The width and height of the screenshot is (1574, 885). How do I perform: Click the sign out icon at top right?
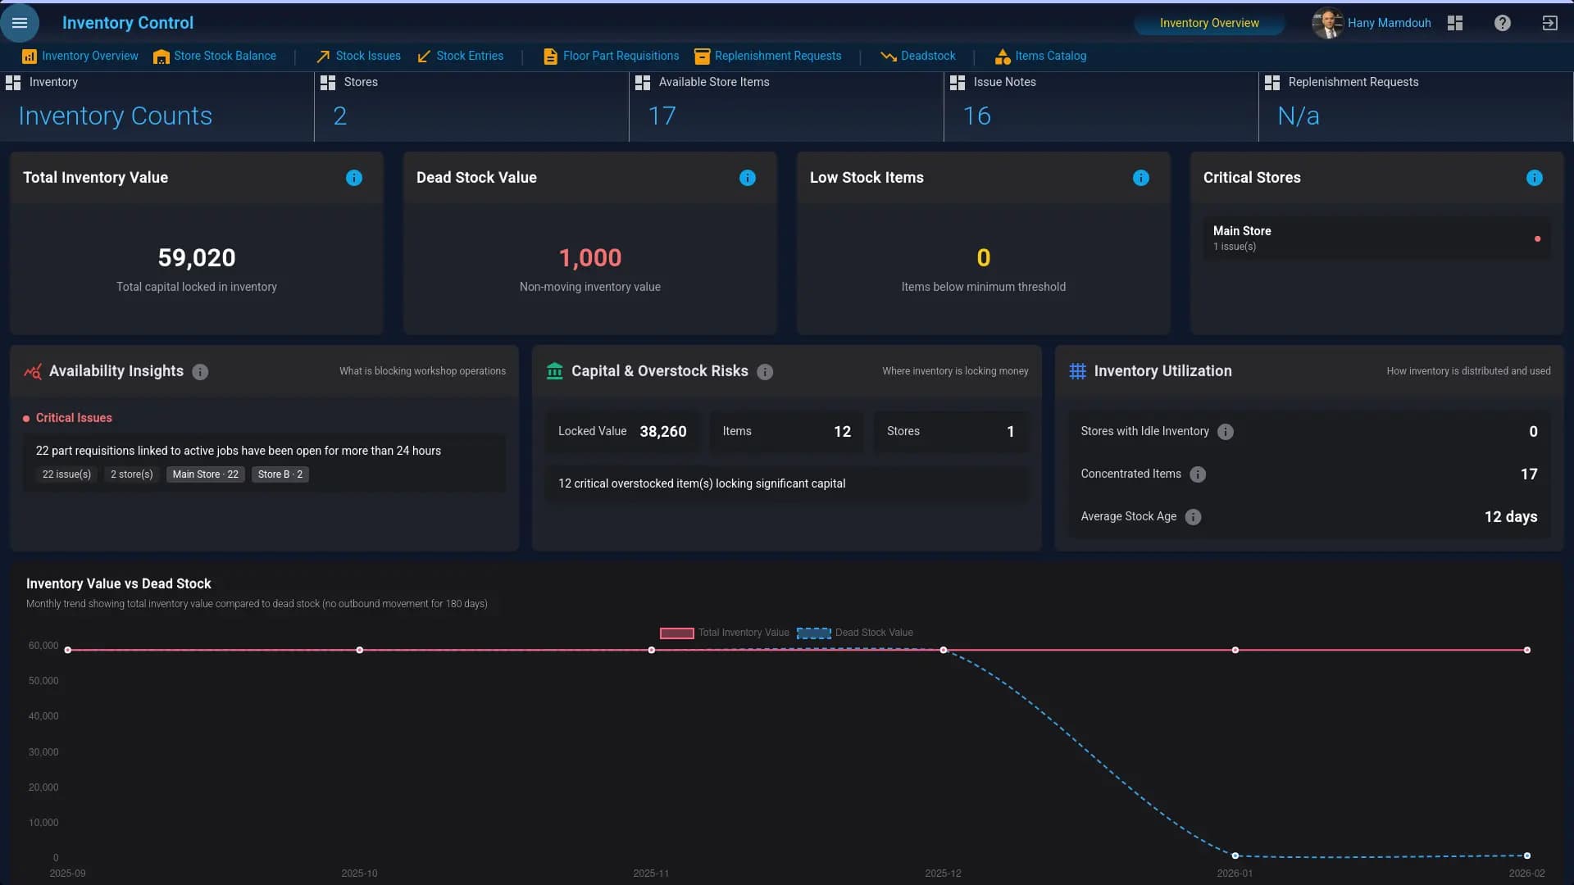1550,22
